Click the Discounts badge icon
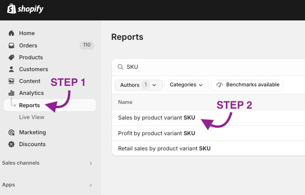Viewport: 305px width, 195px height. pos(11,144)
